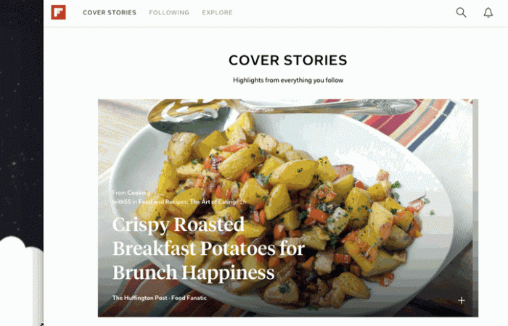This screenshot has height=326, width=508.
Task: Click the dark starry background panel
Action: point(21,117)
